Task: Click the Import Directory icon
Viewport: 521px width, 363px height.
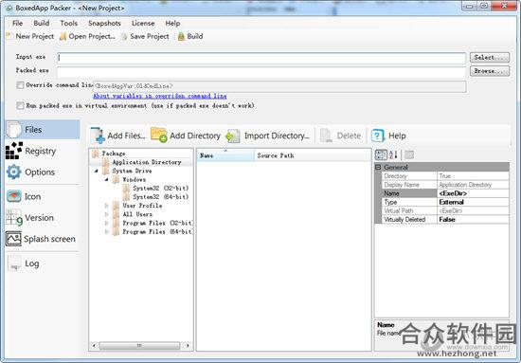Action: 233,136
